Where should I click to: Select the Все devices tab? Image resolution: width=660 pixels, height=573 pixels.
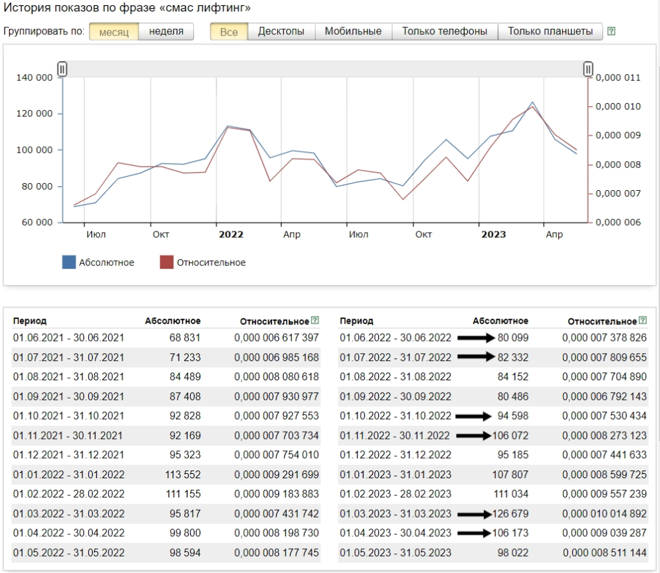click(x=229, y=32)
